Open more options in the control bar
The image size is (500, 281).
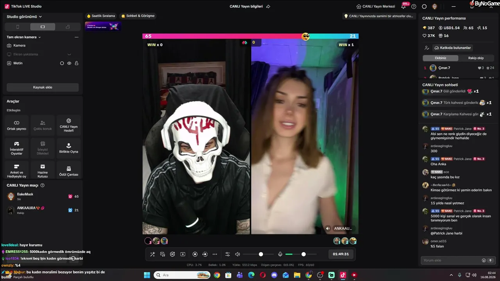[x=215, y=254]
